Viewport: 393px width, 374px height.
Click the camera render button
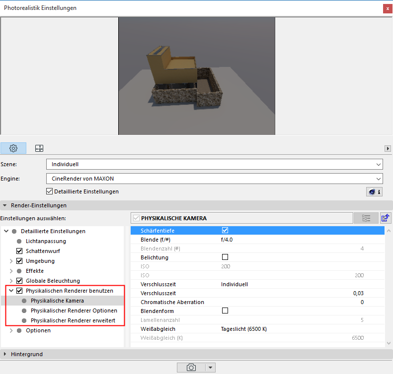191,368
